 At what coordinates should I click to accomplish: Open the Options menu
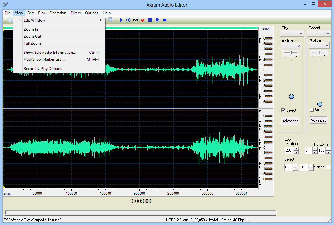click(x=92, y=13)
